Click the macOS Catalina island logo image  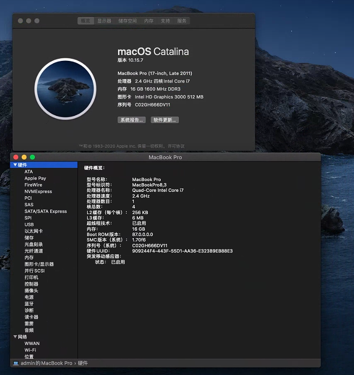[x=65, y=89]
